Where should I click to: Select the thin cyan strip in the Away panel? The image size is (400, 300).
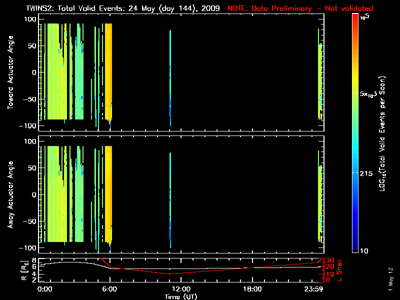tap(170, 197)
